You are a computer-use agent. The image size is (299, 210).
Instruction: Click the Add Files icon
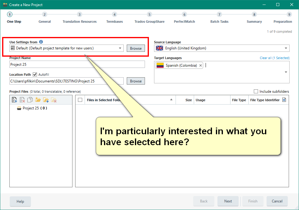(x=14, y=99)
